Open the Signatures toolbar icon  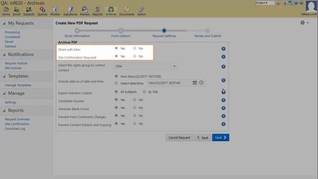tap(70, 11)
